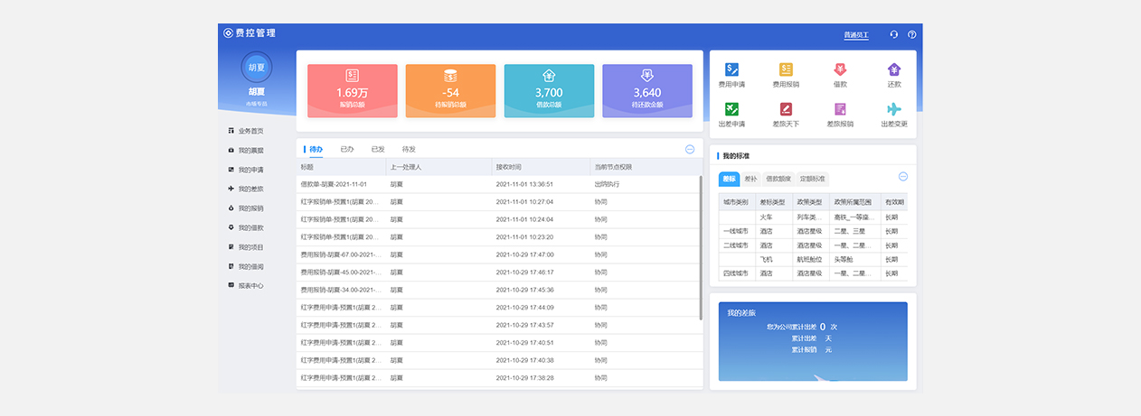Collapse the to-do list panel using circle-minus button
The image size is (1141, 416).
tap(690, 149)
